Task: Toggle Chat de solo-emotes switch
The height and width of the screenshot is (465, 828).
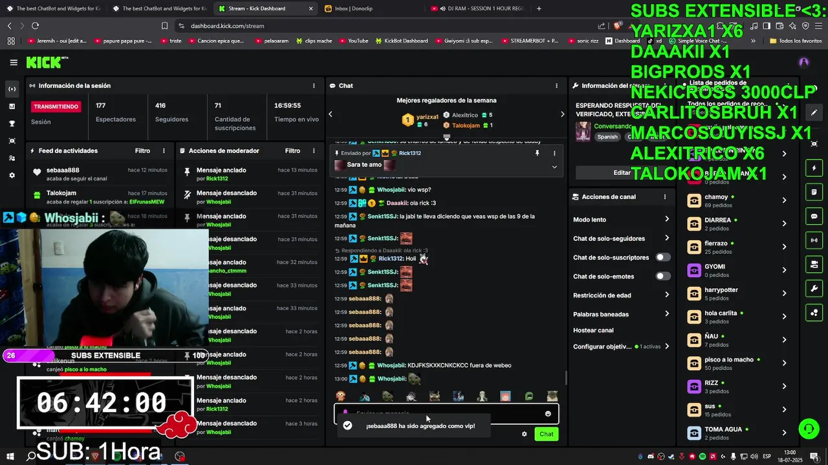Action: (x=663, y=276)
